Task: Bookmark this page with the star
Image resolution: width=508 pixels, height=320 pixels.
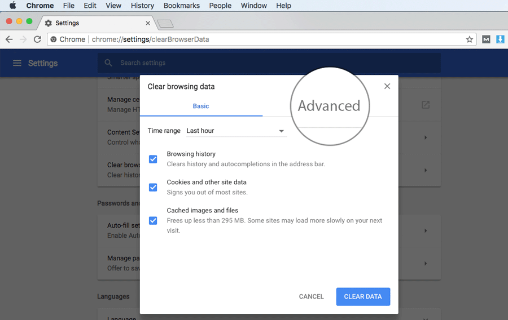Action: tap(469, 39)
